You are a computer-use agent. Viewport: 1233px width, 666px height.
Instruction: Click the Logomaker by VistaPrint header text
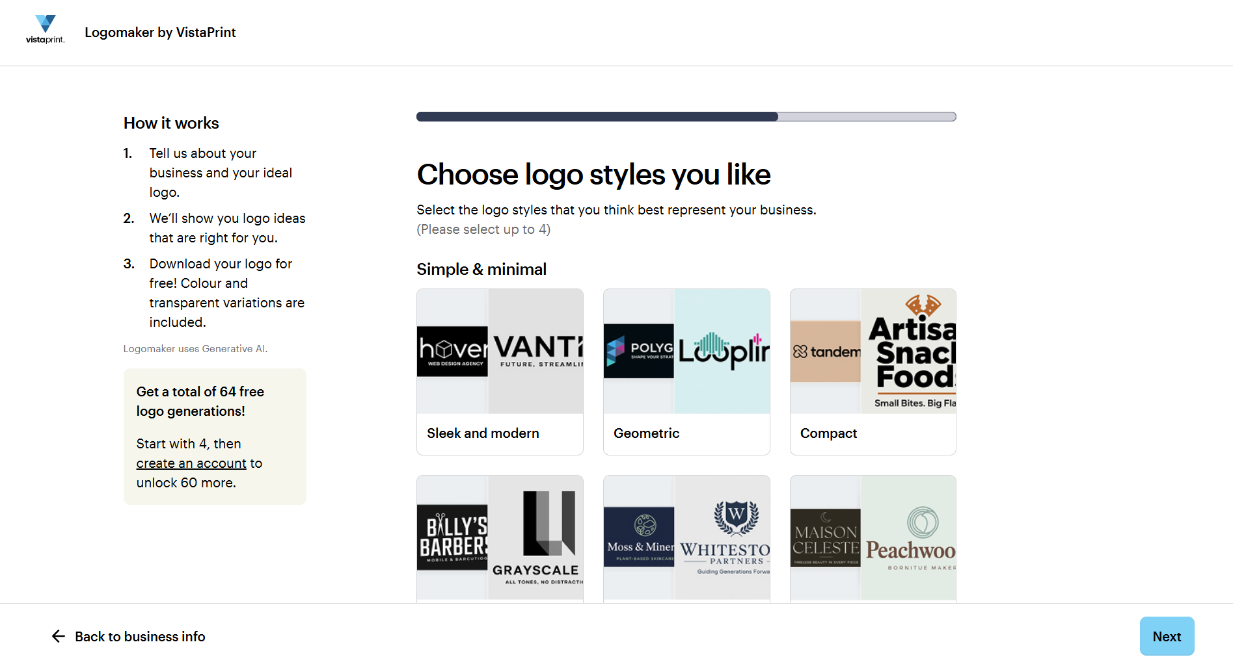coord(160,32)
